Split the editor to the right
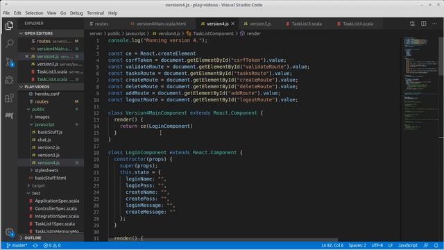The image size is (444, 250). tap(424, 24)
